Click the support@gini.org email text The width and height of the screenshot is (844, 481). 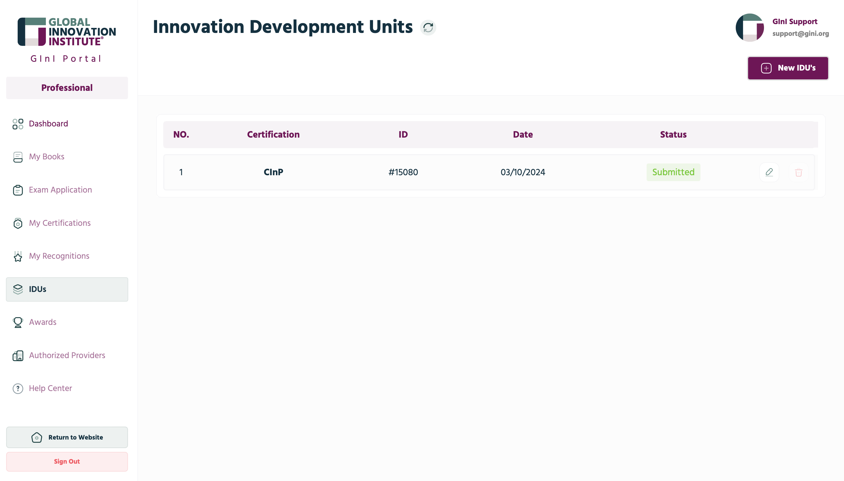(800, 34)
